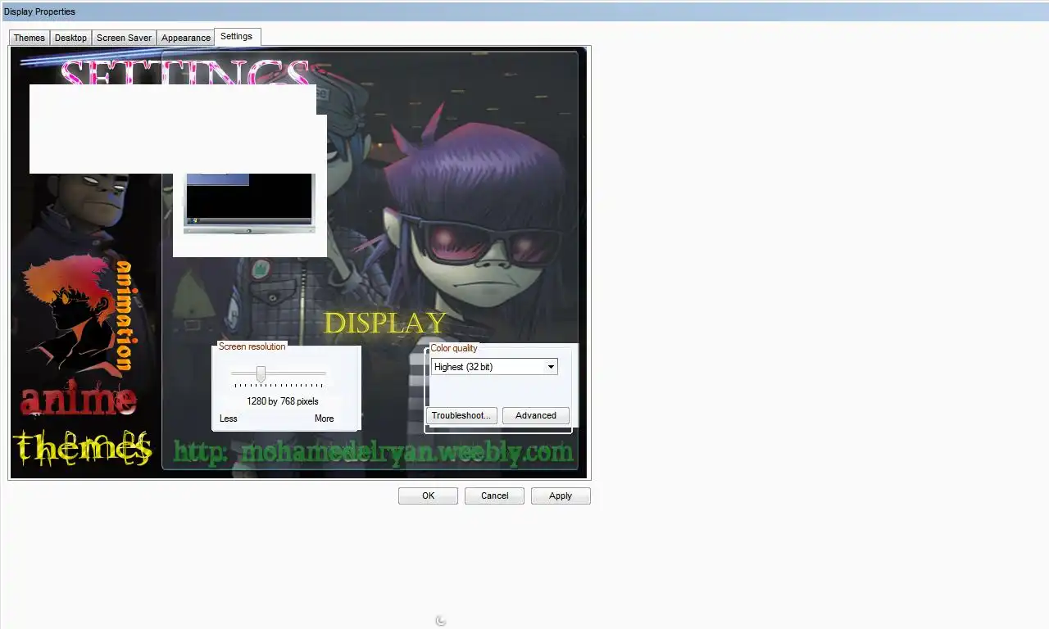
Task: Select the Appearance tab
Action: (186, 38)
